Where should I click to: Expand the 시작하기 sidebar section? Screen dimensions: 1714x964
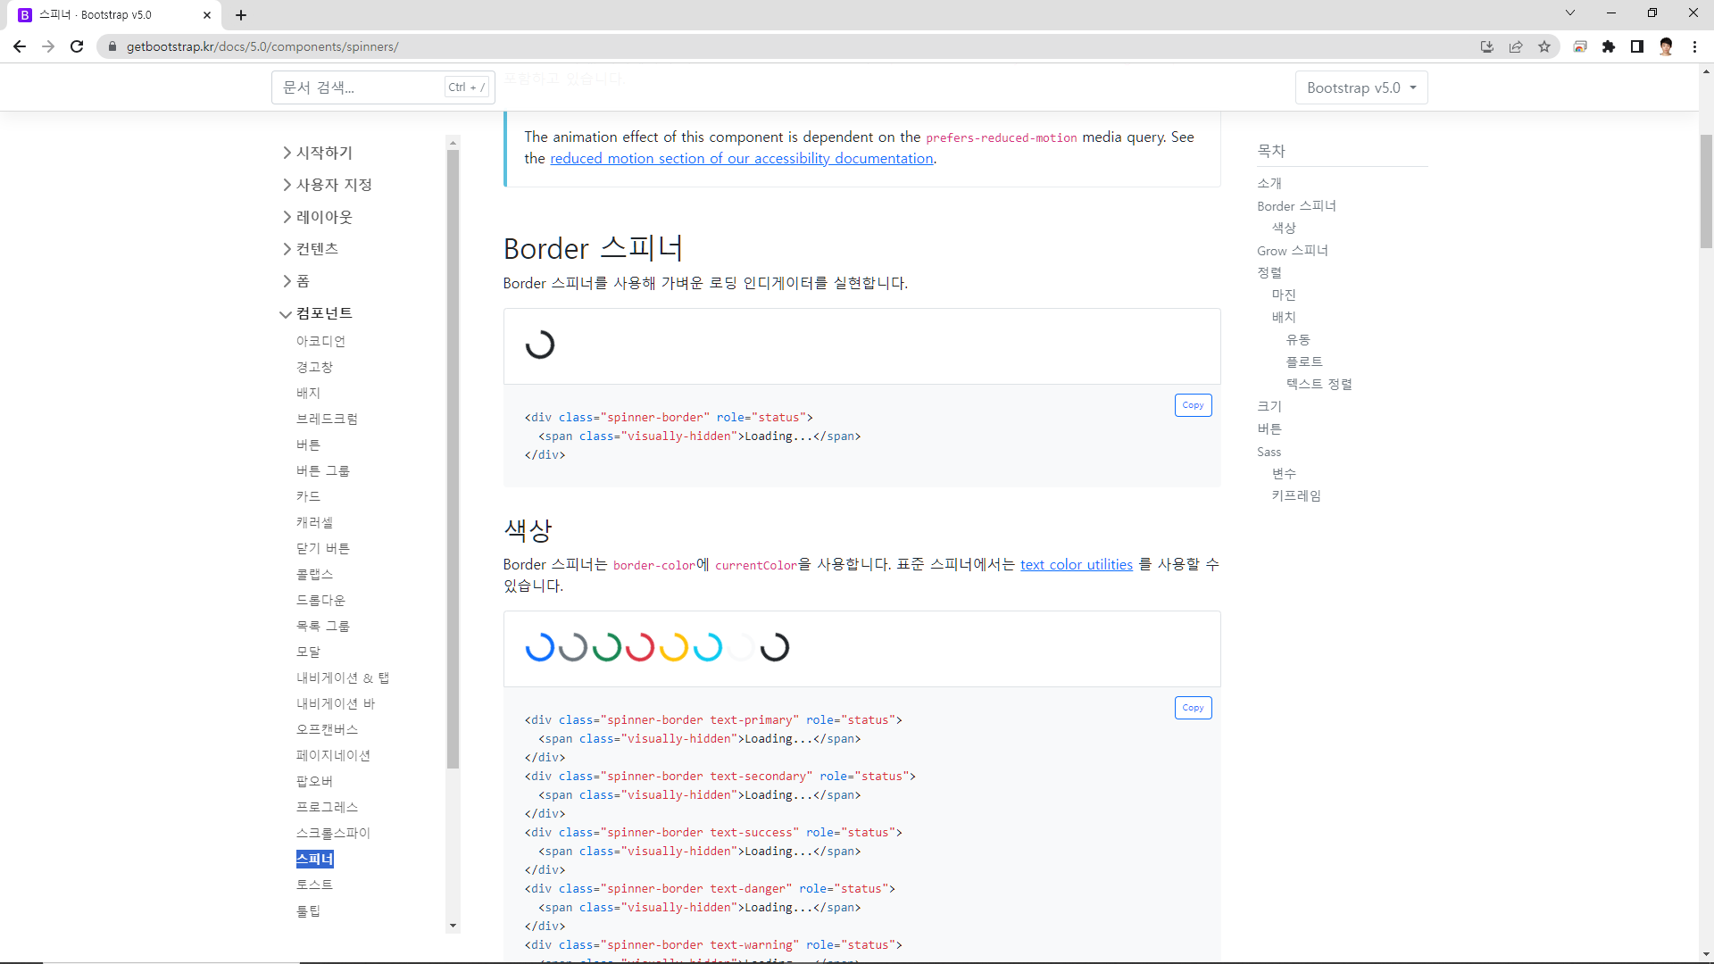pos(323,153)
